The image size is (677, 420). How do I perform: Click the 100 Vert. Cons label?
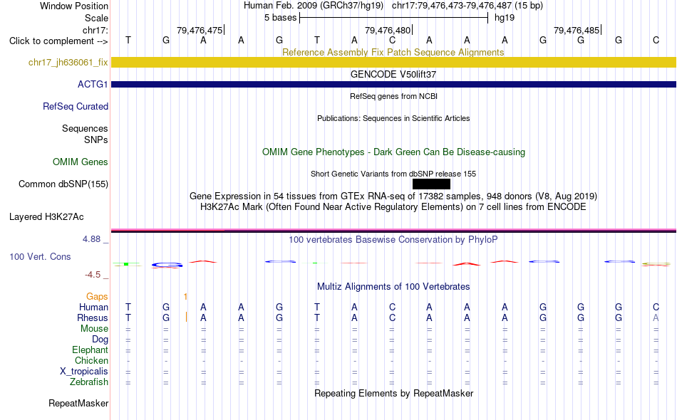pyautogui.click(x=40, y=256)
